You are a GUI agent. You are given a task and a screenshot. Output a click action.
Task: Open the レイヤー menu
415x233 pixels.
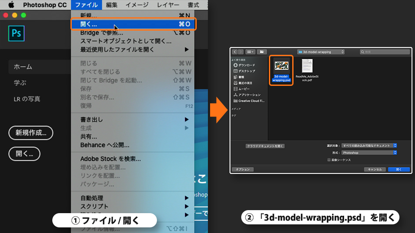coord(168,5)
